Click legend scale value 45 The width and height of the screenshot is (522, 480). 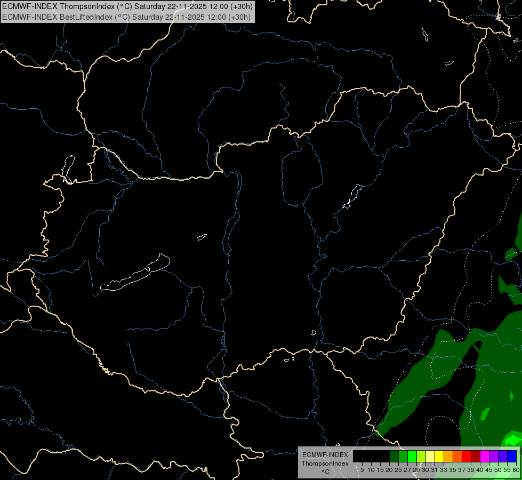coord(489,470)
